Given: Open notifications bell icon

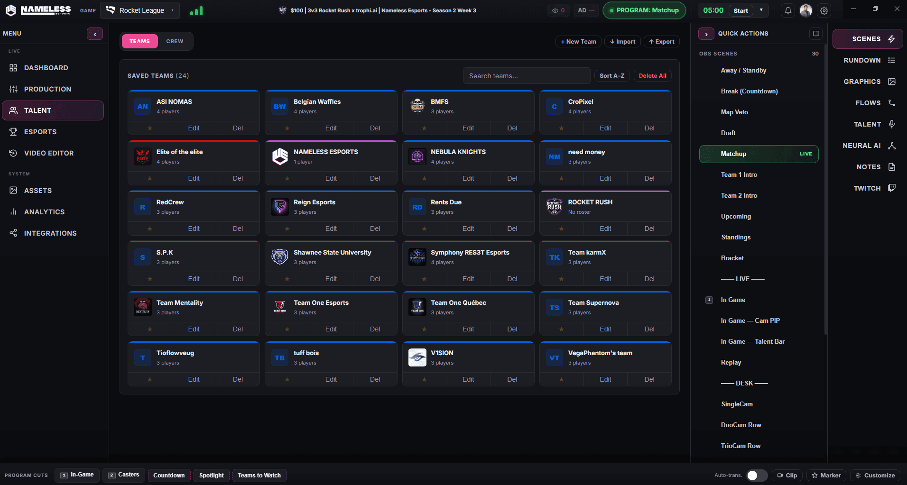Looking at the screenshot, I should click(x=788, y=10).
